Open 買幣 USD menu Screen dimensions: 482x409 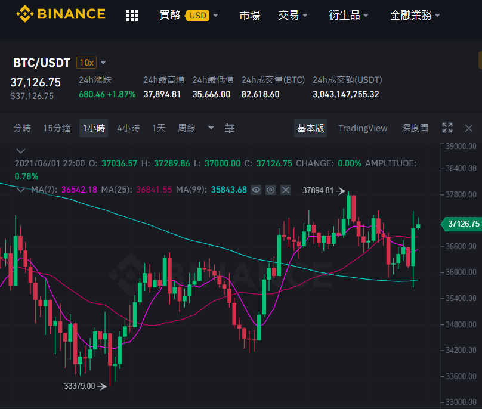tap(189, 15)
